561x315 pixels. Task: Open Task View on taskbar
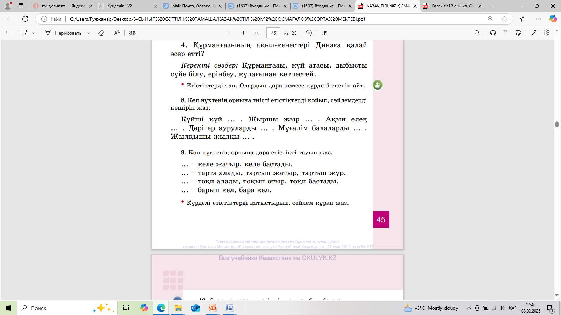[x=126, y=308]
